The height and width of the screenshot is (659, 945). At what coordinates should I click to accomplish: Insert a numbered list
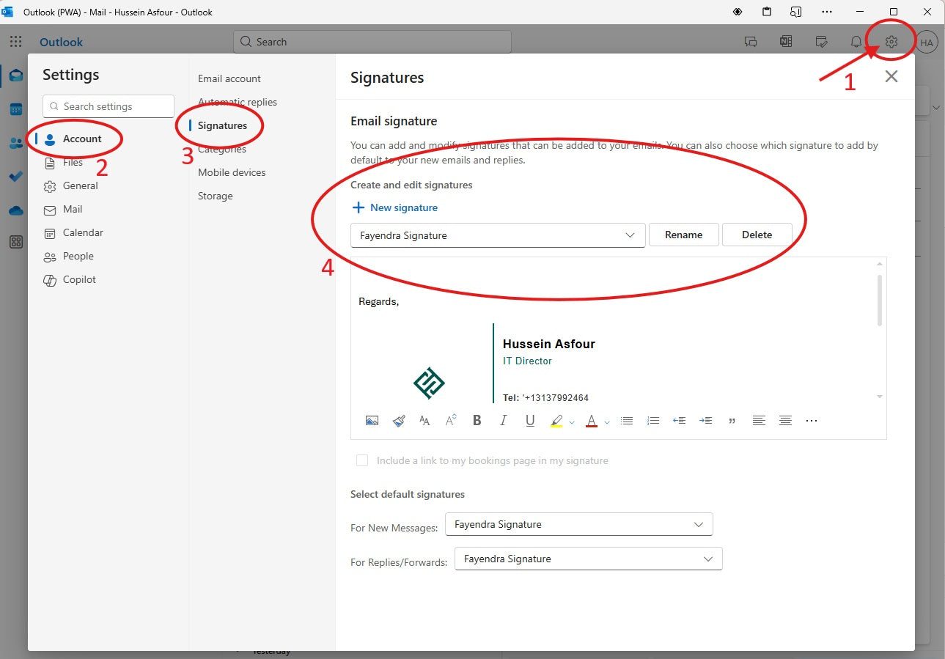tap(653, 421)
